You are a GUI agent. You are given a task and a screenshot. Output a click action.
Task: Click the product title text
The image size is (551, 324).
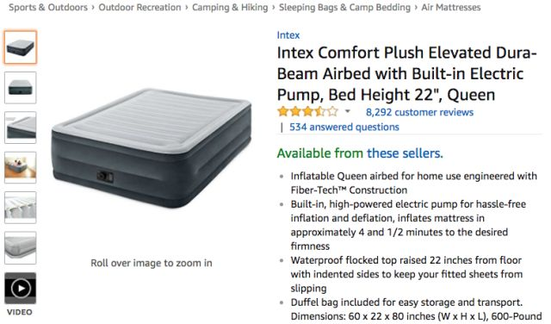point(407,73)
